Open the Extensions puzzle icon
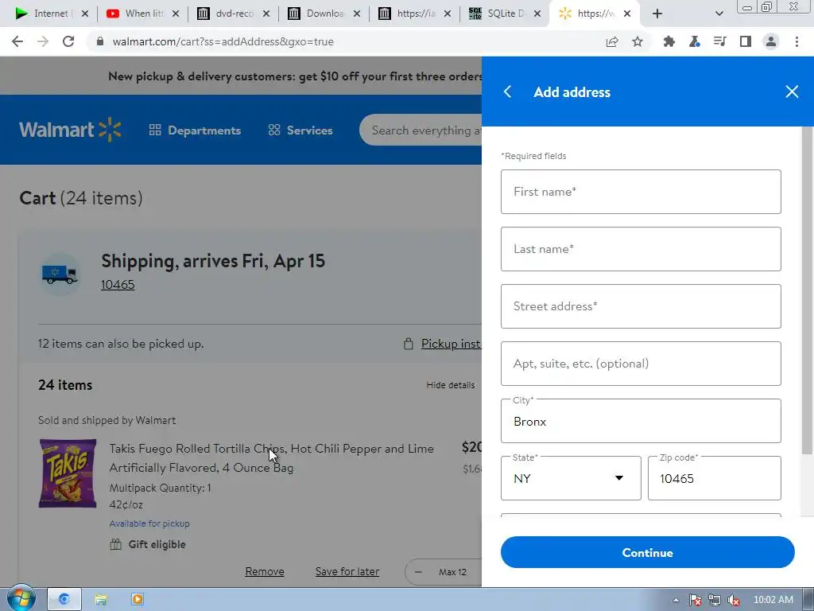Image resolution: width=814 pixels, height=611 pixels. [669, 41]
